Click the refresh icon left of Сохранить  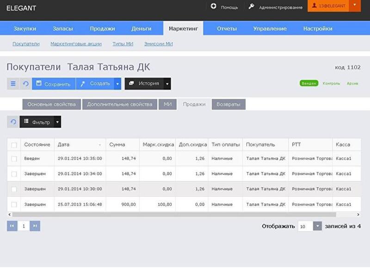[x=26, y=84]
